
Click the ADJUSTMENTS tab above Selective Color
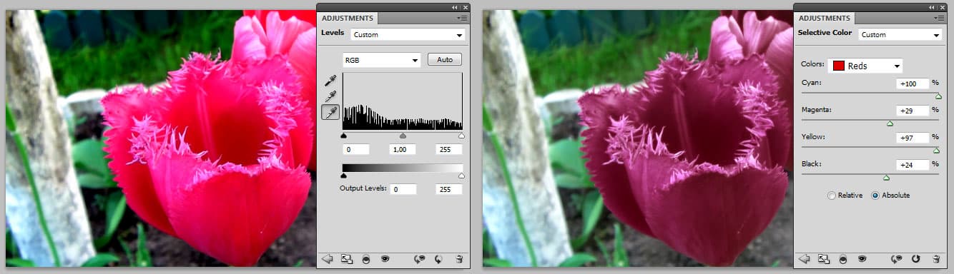pyautogui.click(x=824, y=18)
